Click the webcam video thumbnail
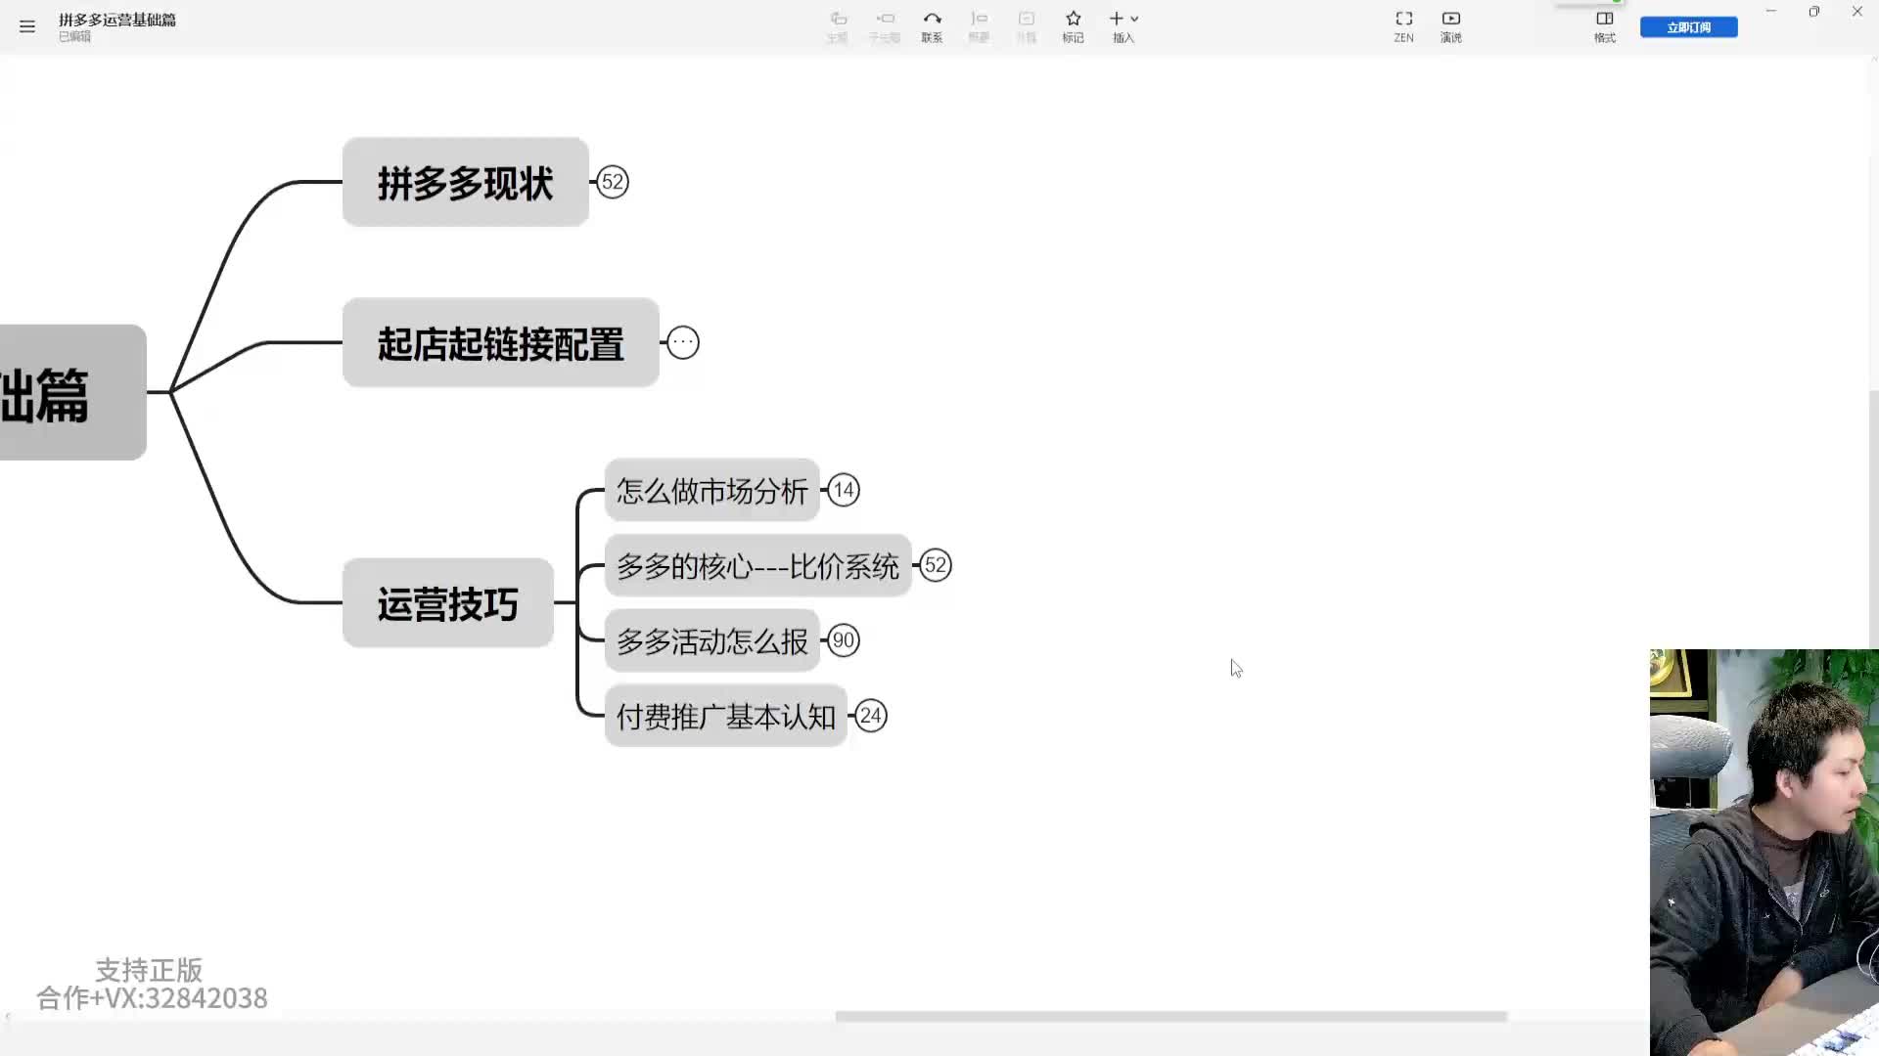This screenshot has height=1056, width=1879. [x=1764, y=851]
